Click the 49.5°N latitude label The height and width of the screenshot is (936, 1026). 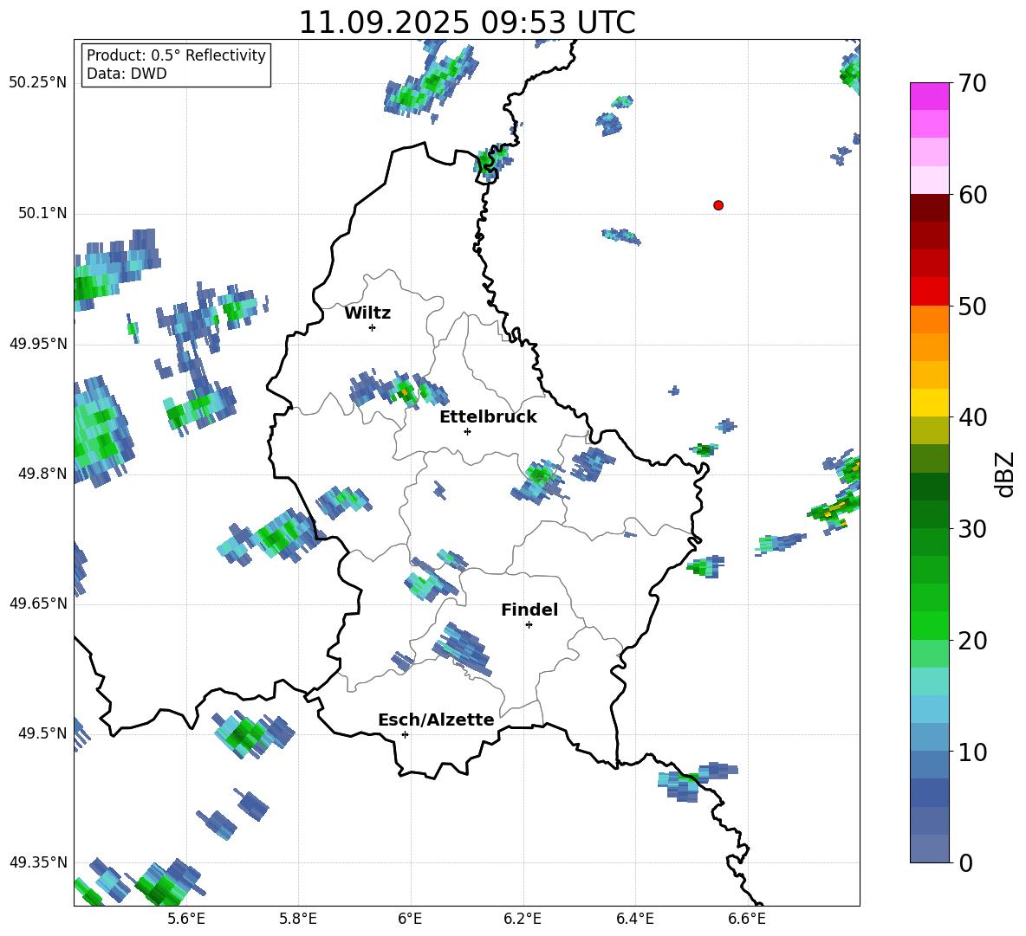pos(42,733)
